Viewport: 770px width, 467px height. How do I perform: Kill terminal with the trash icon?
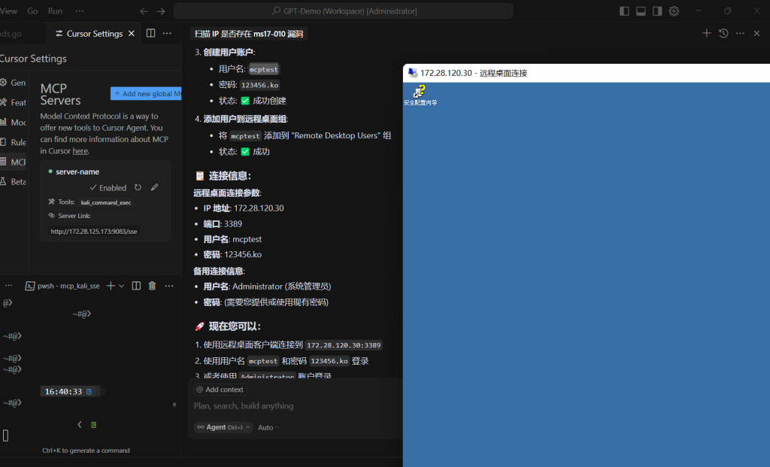152,286
